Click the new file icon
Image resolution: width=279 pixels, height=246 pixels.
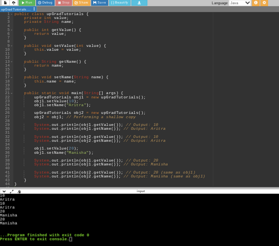point(5,3)
